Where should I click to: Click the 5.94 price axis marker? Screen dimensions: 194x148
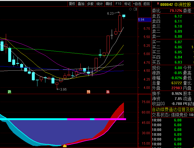click(141, 20)
